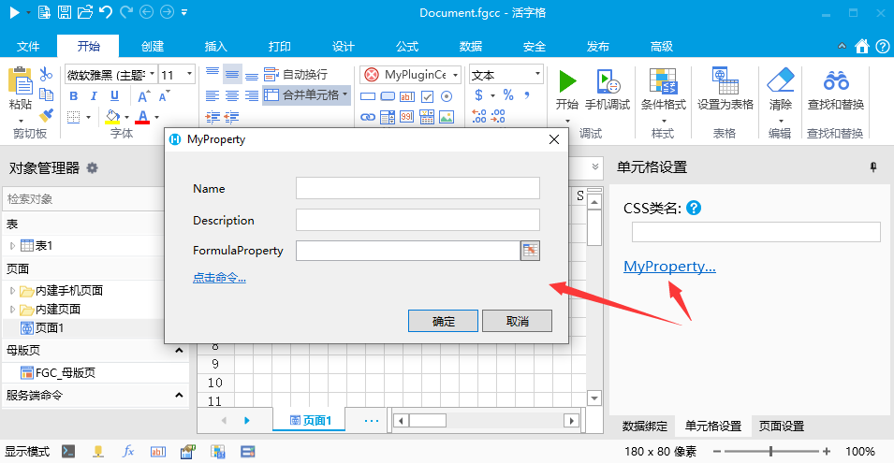Apply the red font color A
This screenshot has height=463, width=894.
[142, 117]
